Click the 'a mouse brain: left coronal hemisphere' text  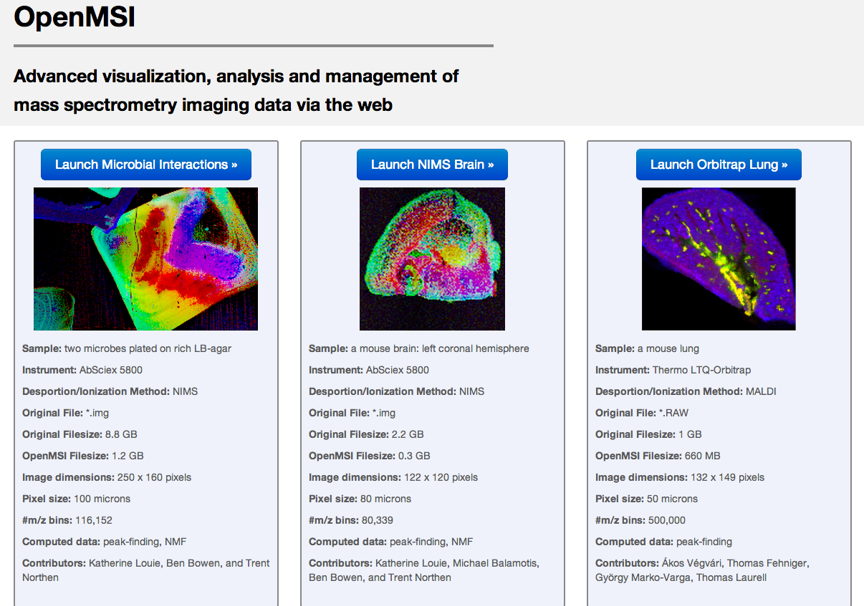click(439, 348)
